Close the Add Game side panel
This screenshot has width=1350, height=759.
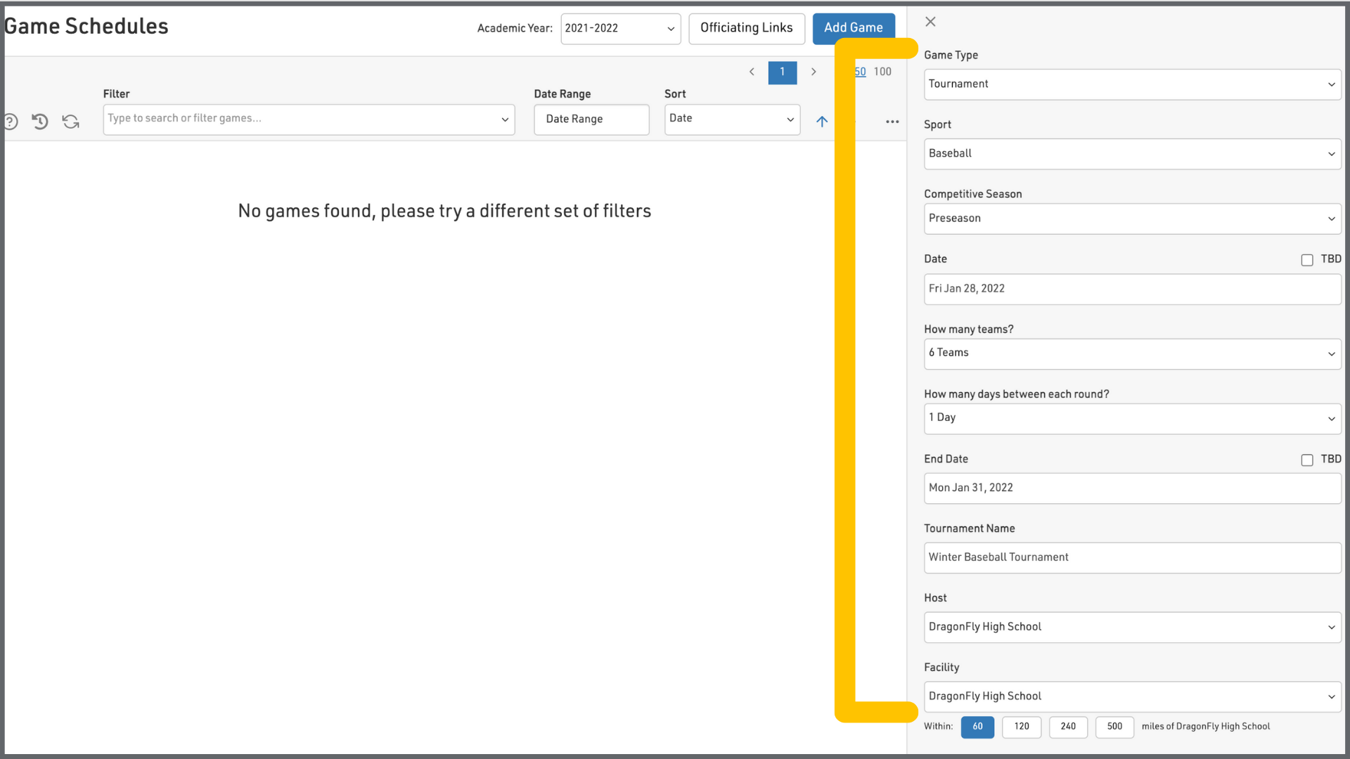point(930,22)
